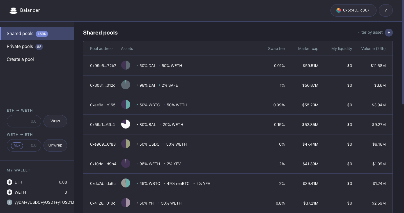The width and height of the screenshot is (404, 213).
Task: Click the 50% USDC asset label
Action: click(150, 144)
